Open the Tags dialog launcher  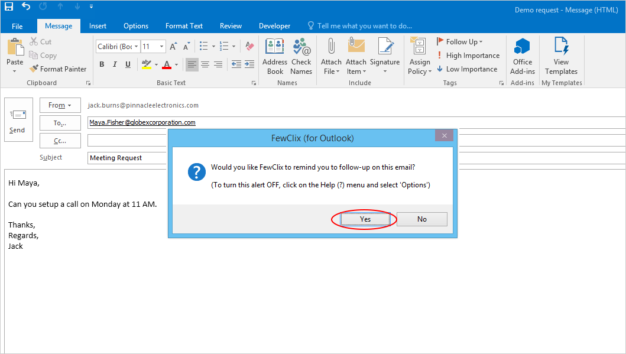pyautogui.click(x=501, y=83)
